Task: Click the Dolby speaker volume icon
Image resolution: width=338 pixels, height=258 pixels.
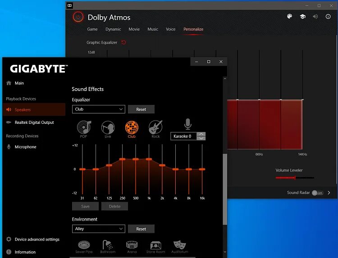Action: coord(315,16)
